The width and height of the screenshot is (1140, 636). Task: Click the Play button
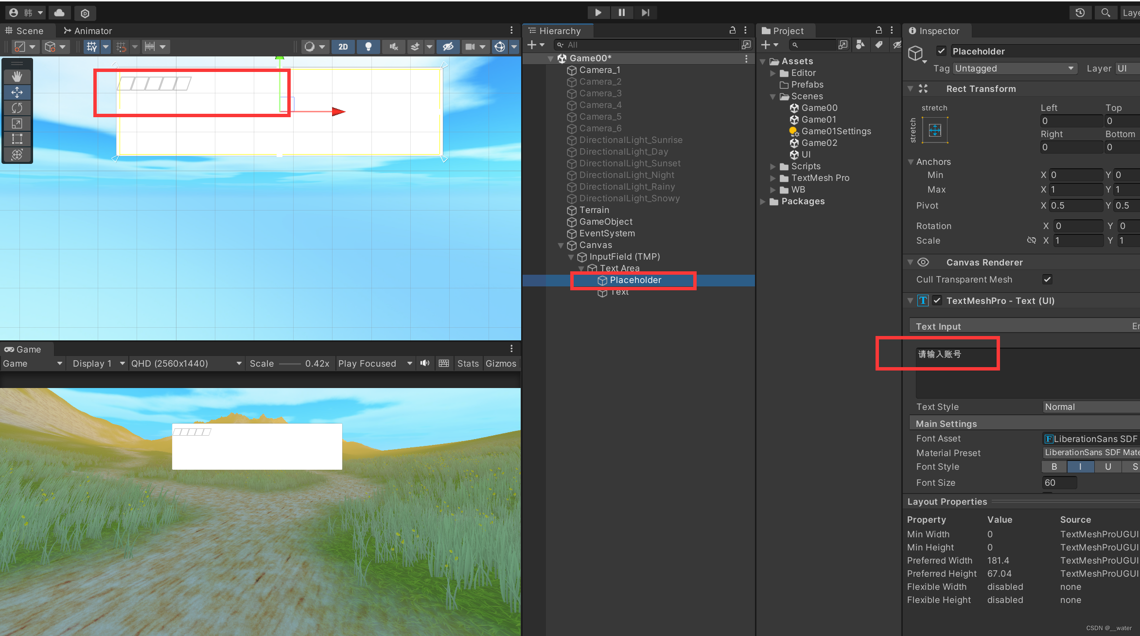[598, 13]
